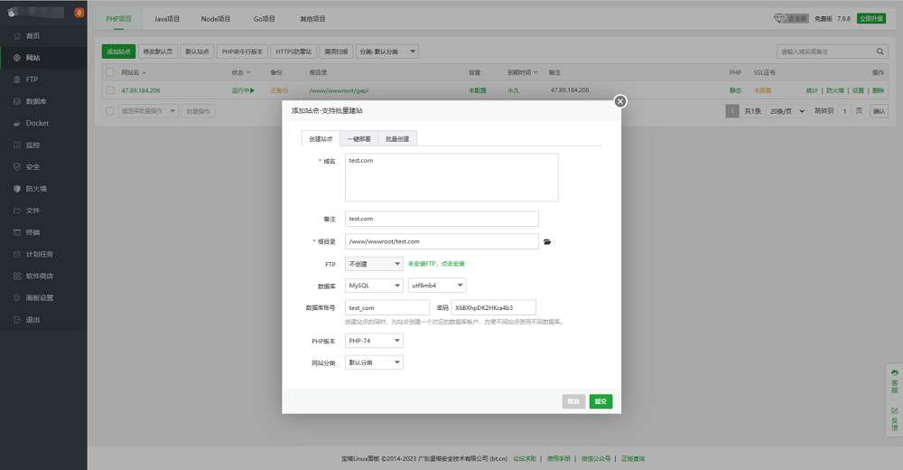
Task: Switch to the Go项目 tab
Action: point(265,19)
